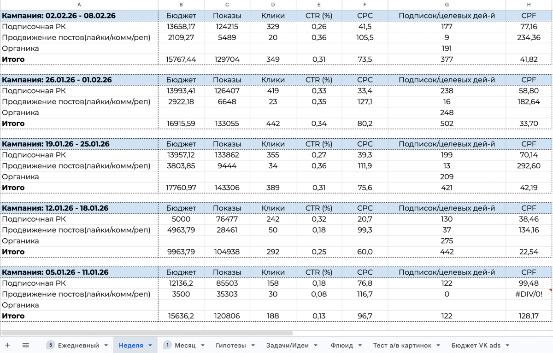The height and width of the screenshot is (353, 553).
Task: Switch to the Бюджет VK ads sheet tab
Action: [x=476, y=345]
